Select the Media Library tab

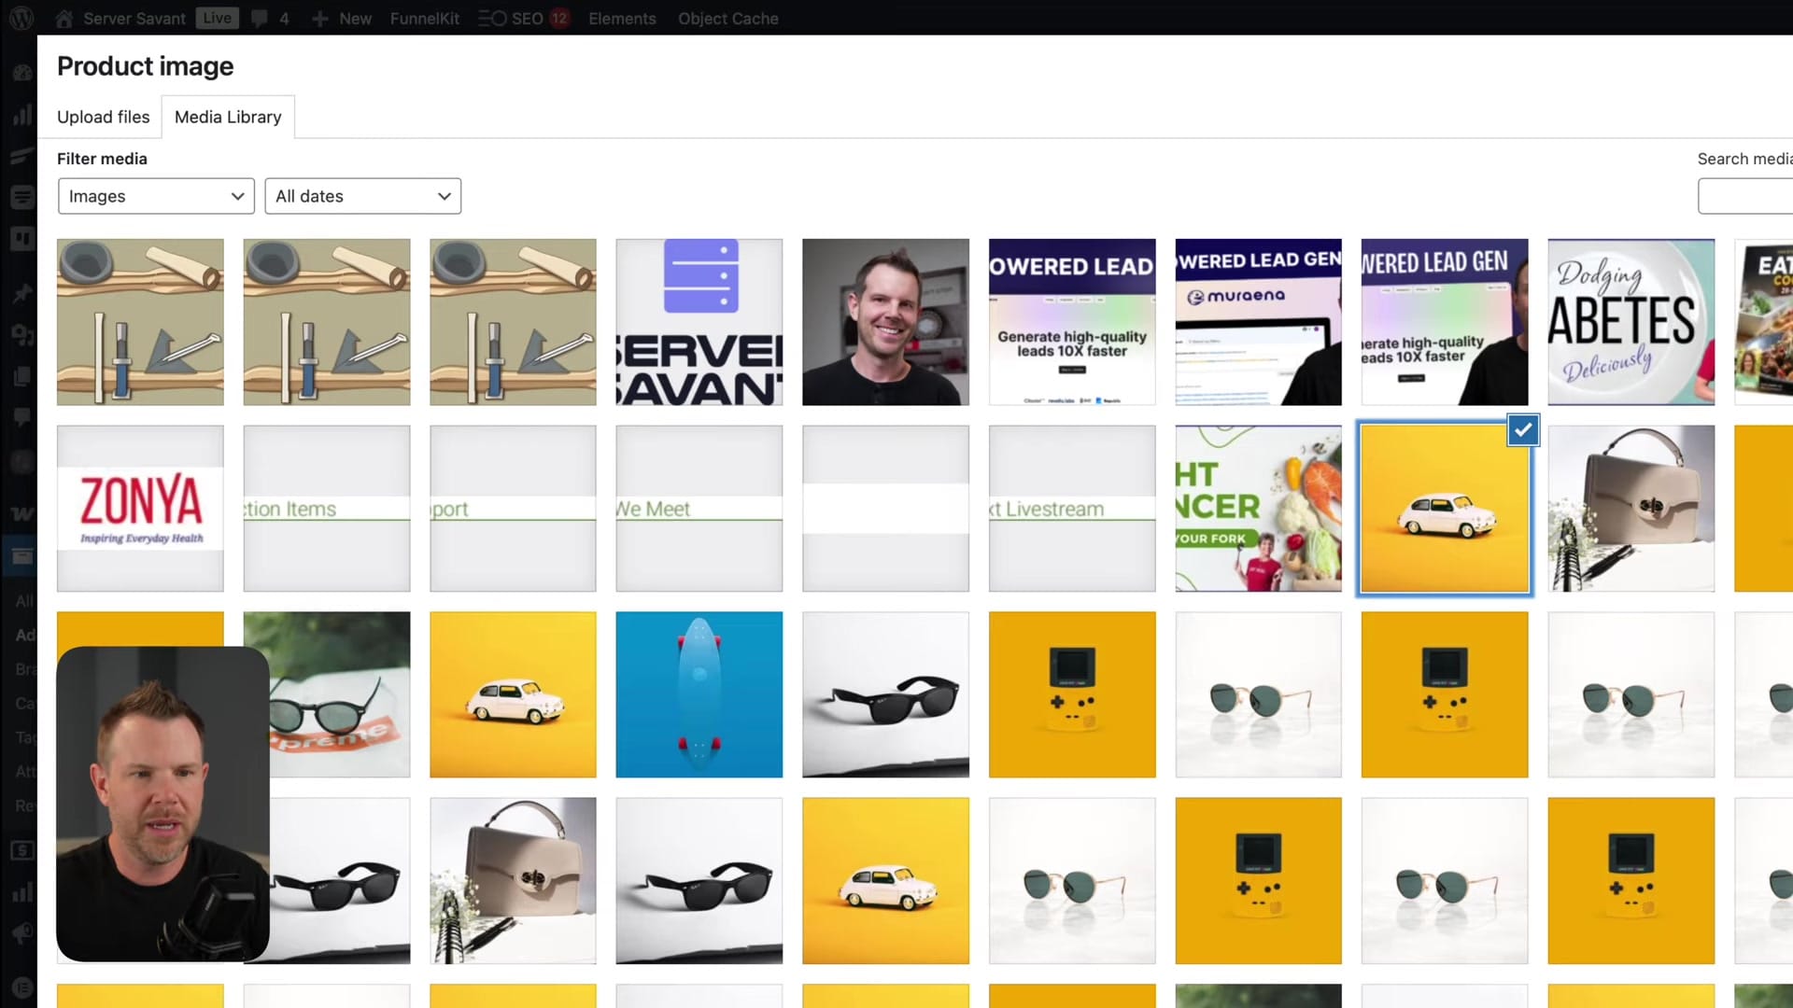(228, 117)
